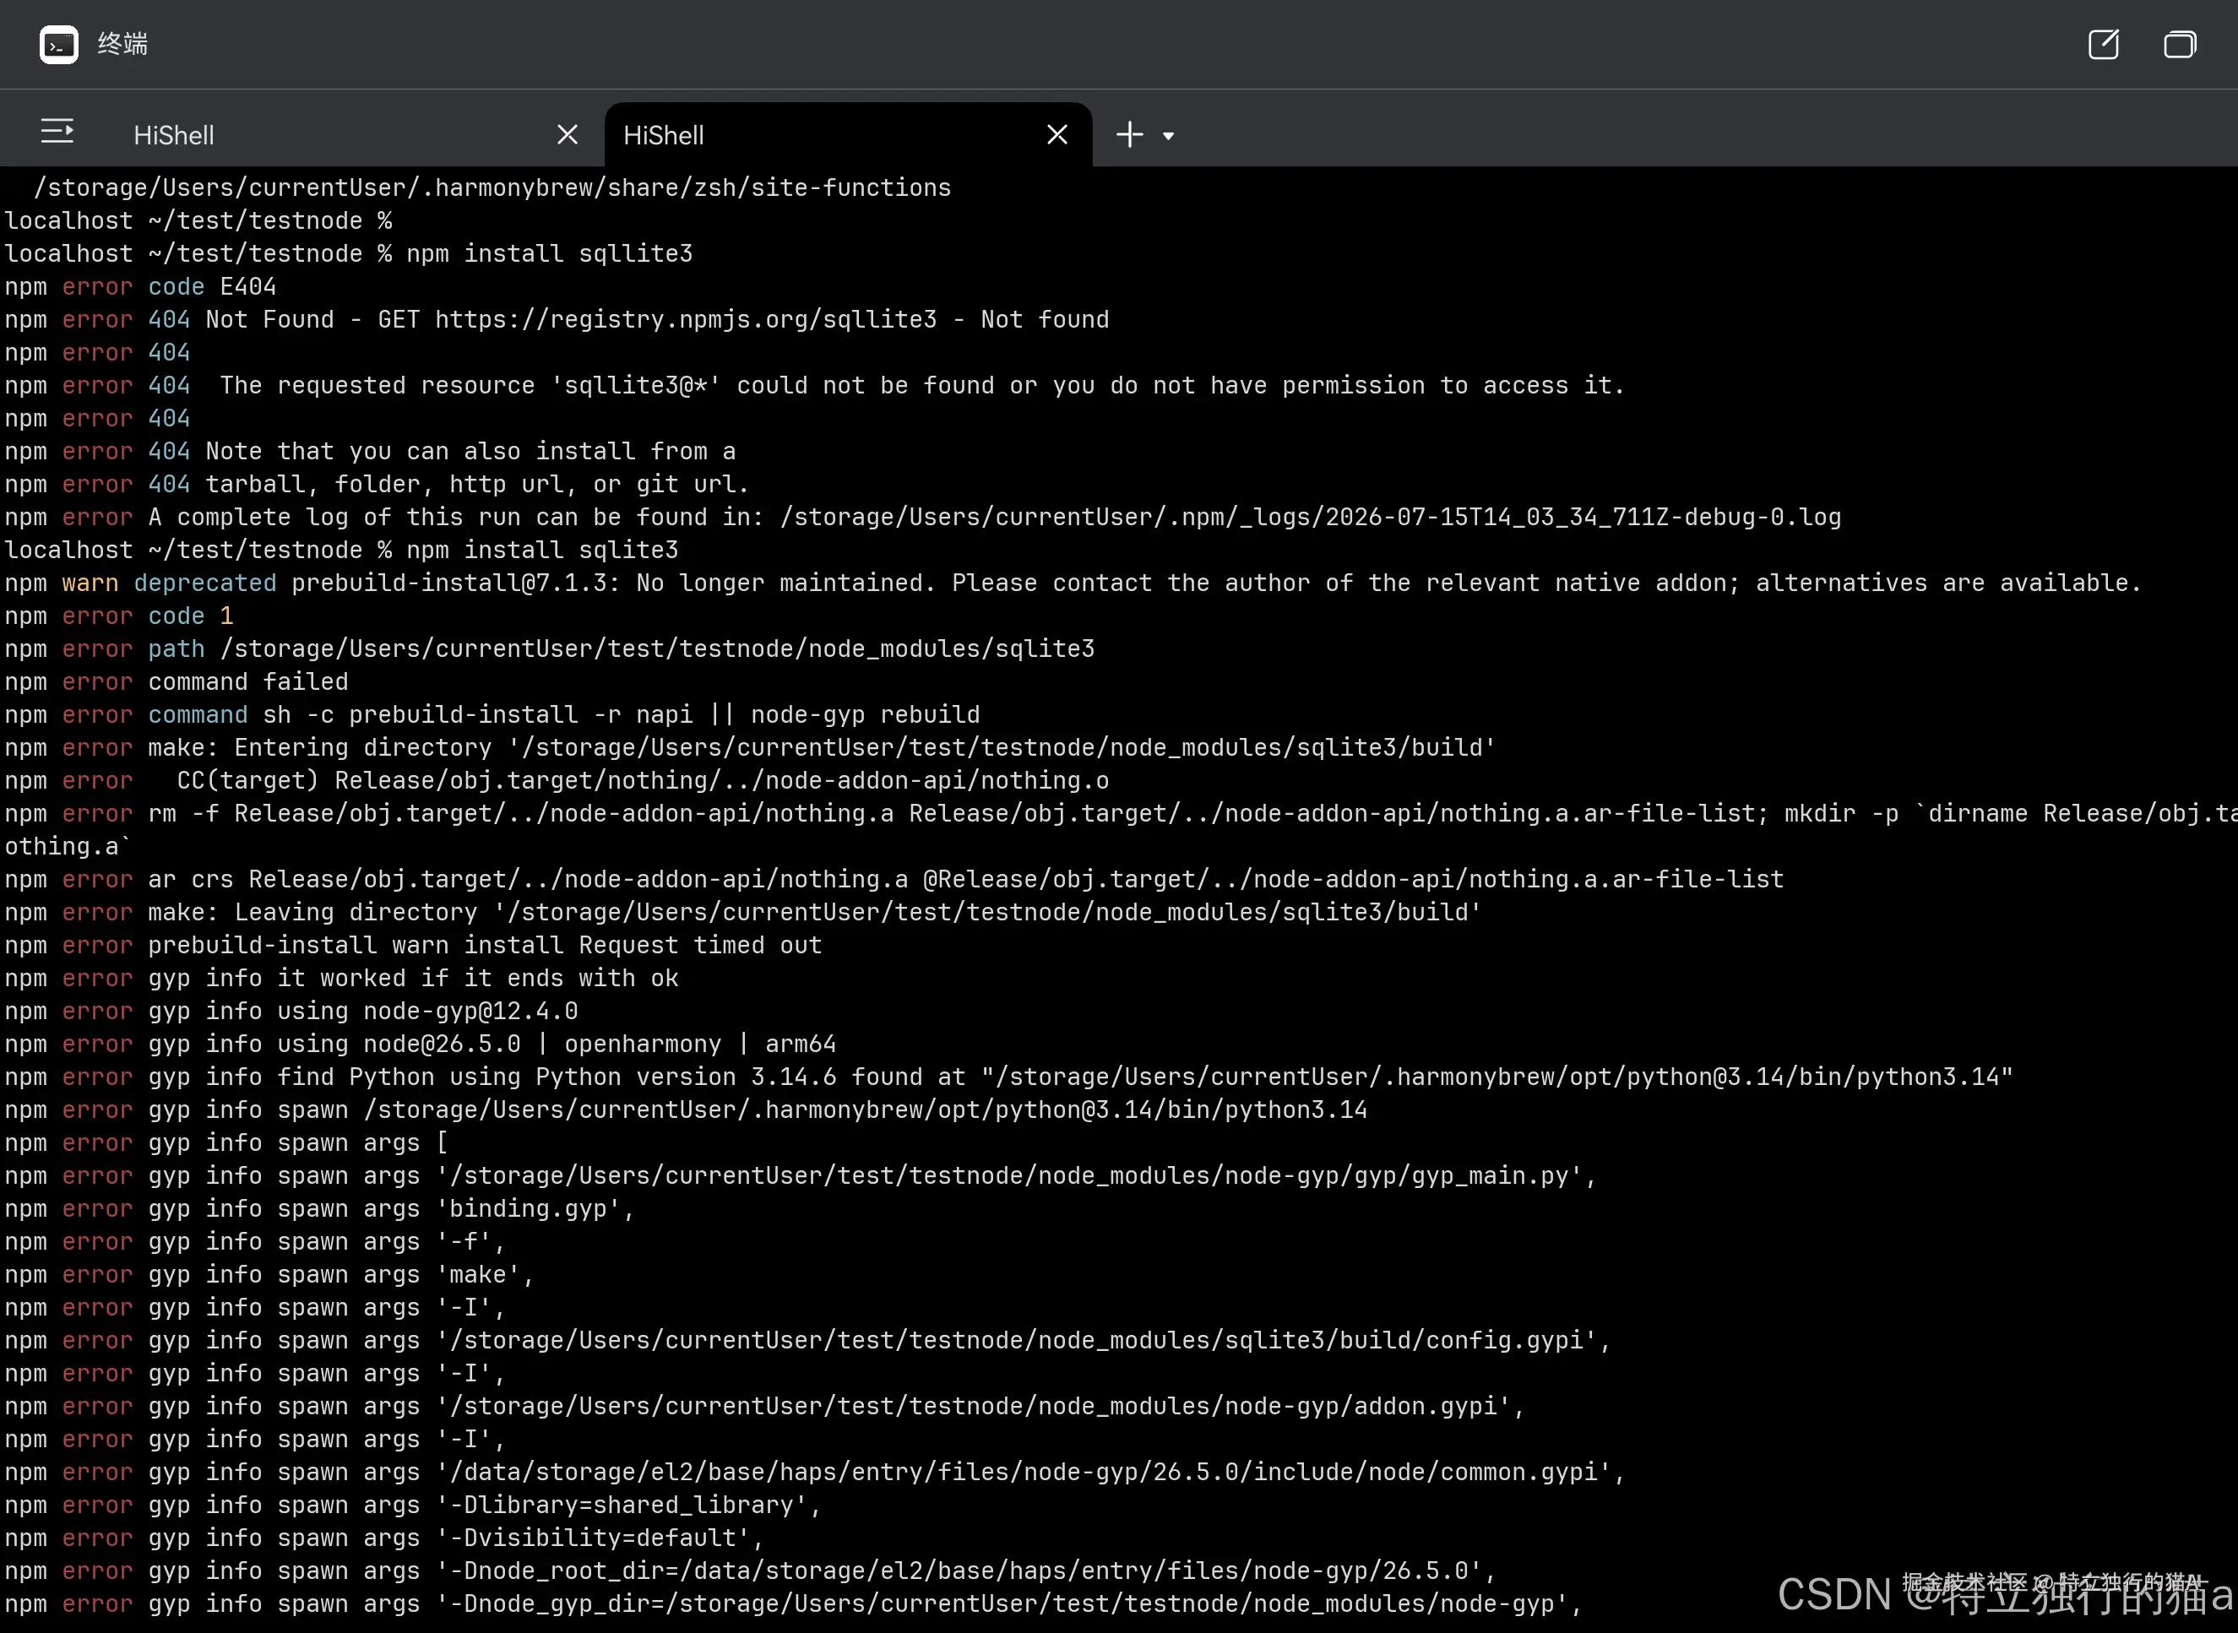2238x1633 pixels.
Task: Open the tab list sidebar icon
Action: [x=57, y=132]
